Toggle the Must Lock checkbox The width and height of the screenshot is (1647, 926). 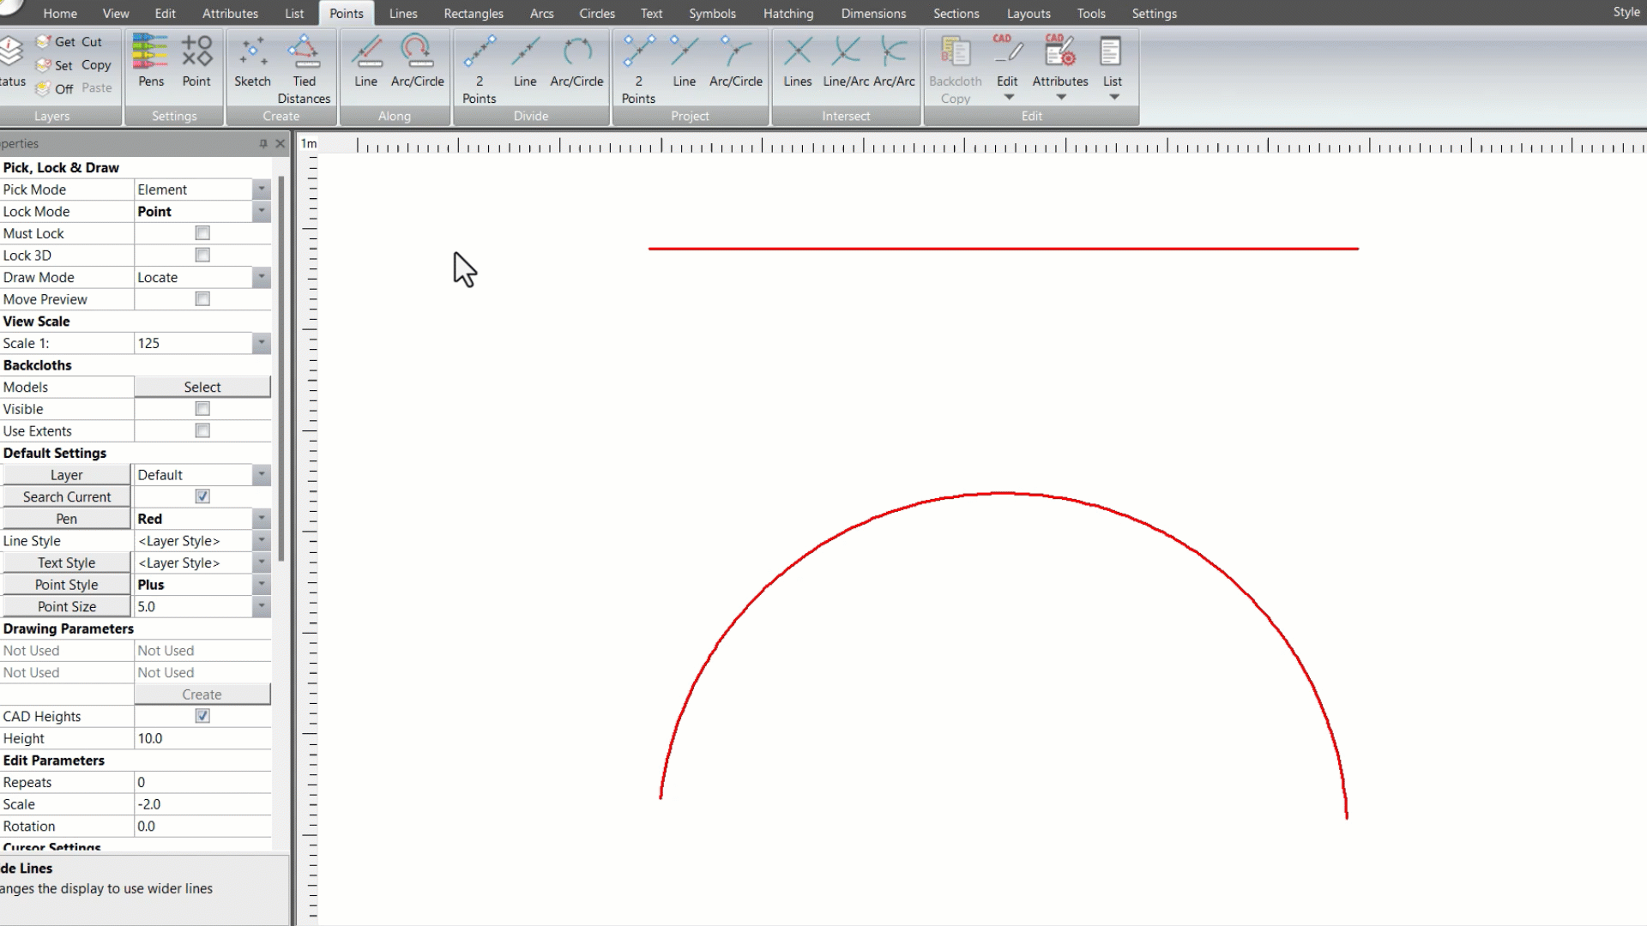202,233
